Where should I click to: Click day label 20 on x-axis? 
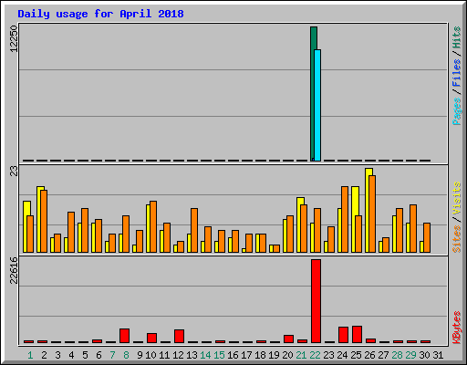click(287, 355)
